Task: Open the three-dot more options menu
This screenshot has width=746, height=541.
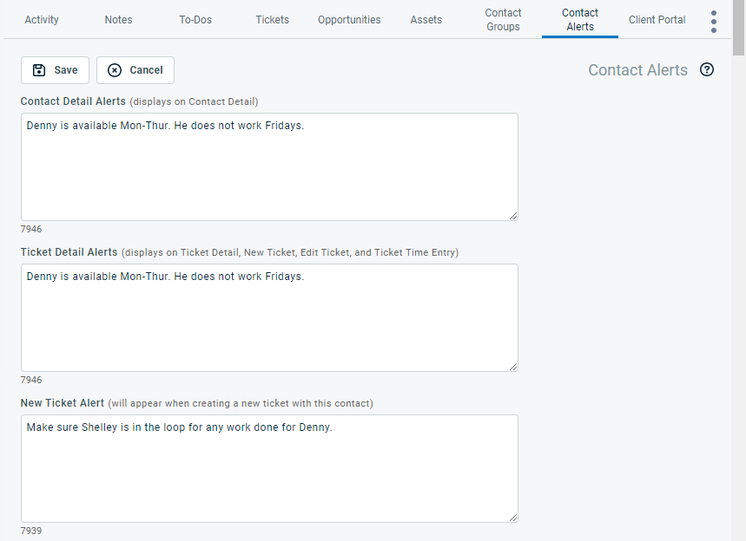Action: click(714, 22)
